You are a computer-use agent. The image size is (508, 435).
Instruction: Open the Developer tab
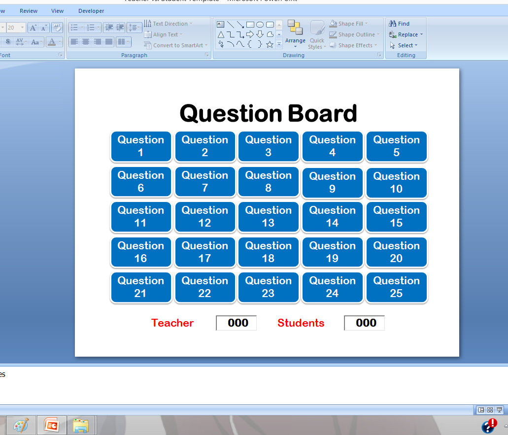point(91,11)
